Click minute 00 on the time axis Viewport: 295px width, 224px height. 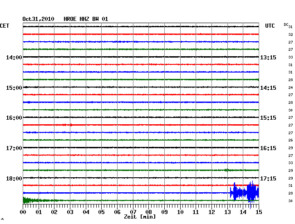23,212
